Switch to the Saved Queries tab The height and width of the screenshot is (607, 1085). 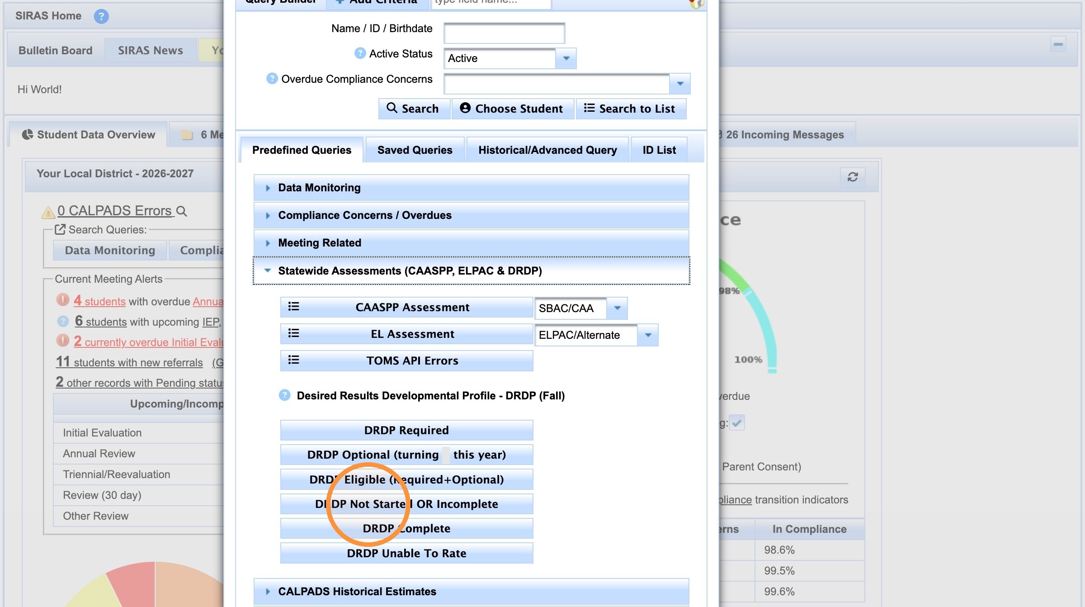(x=415, y=150)
